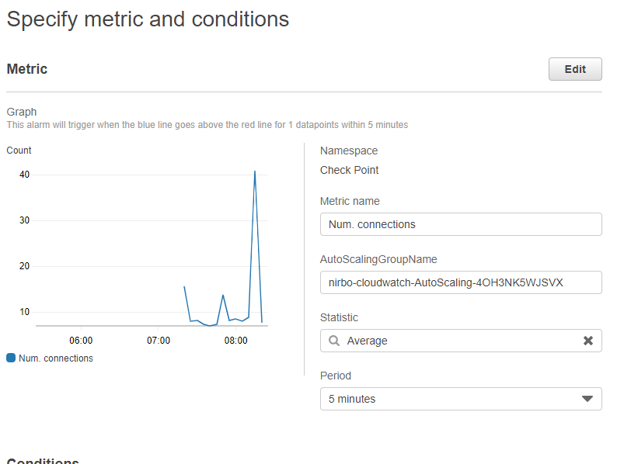Click the graph line near 07:30 start
624x464 pixels.
185,288
